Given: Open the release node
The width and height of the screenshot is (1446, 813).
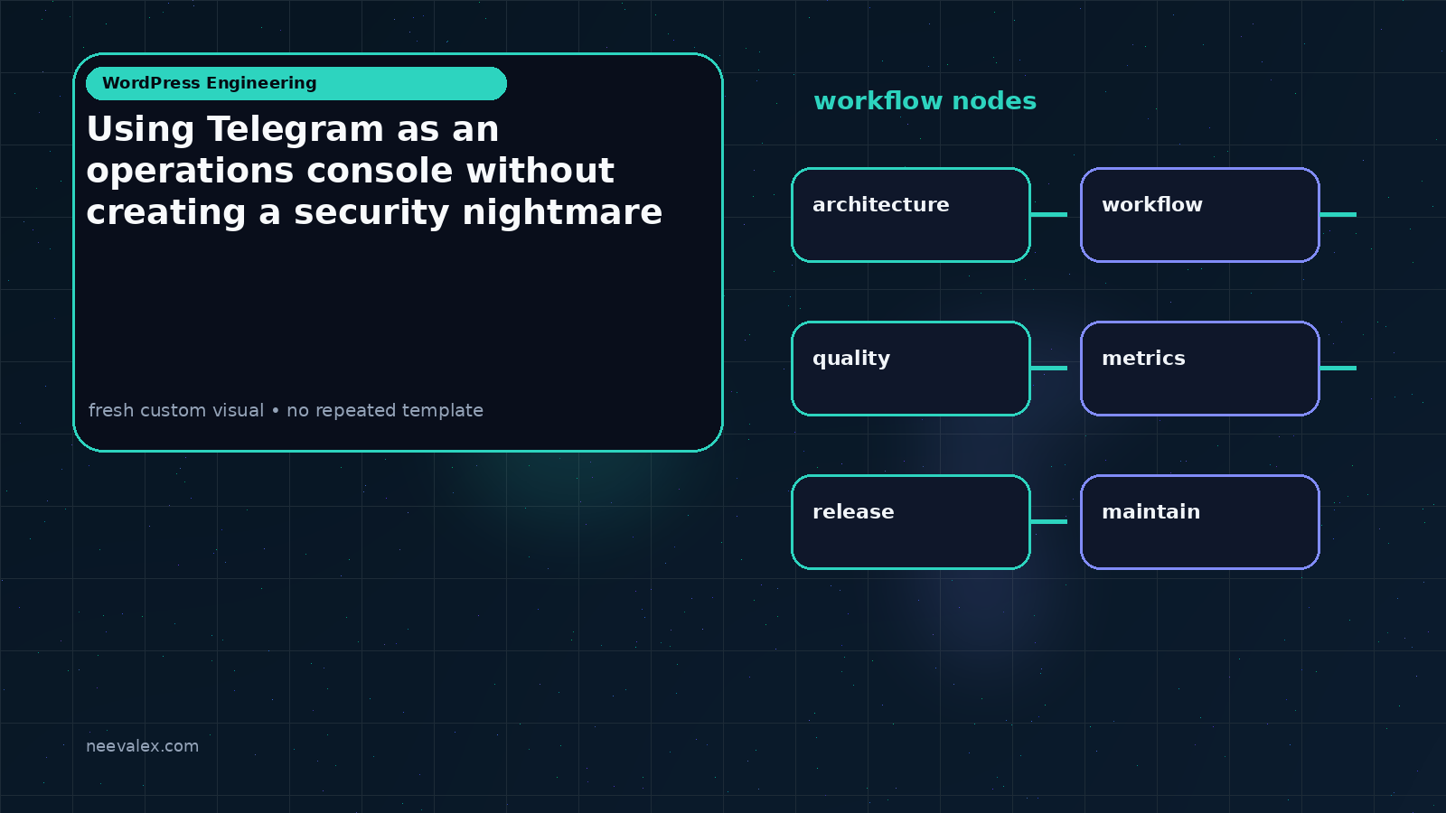Looking at the screenshot, I should [x=911, y=522].
